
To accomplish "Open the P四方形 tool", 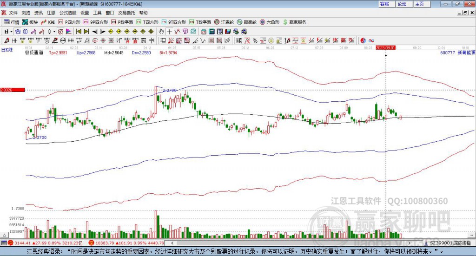I will 69,22.
